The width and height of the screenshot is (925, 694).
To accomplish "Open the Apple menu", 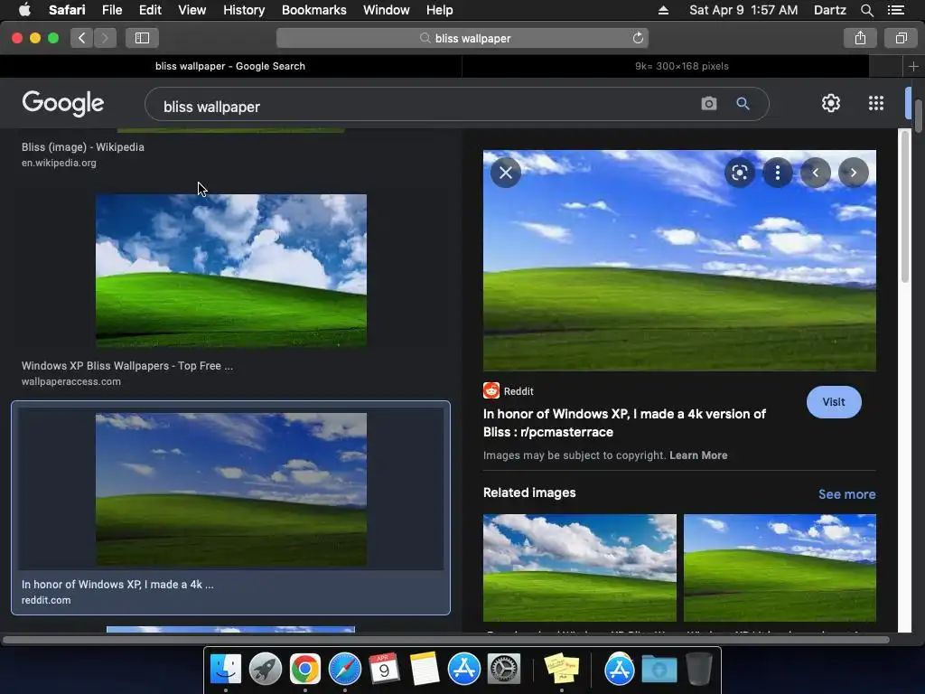I will [x=24, y=10].
